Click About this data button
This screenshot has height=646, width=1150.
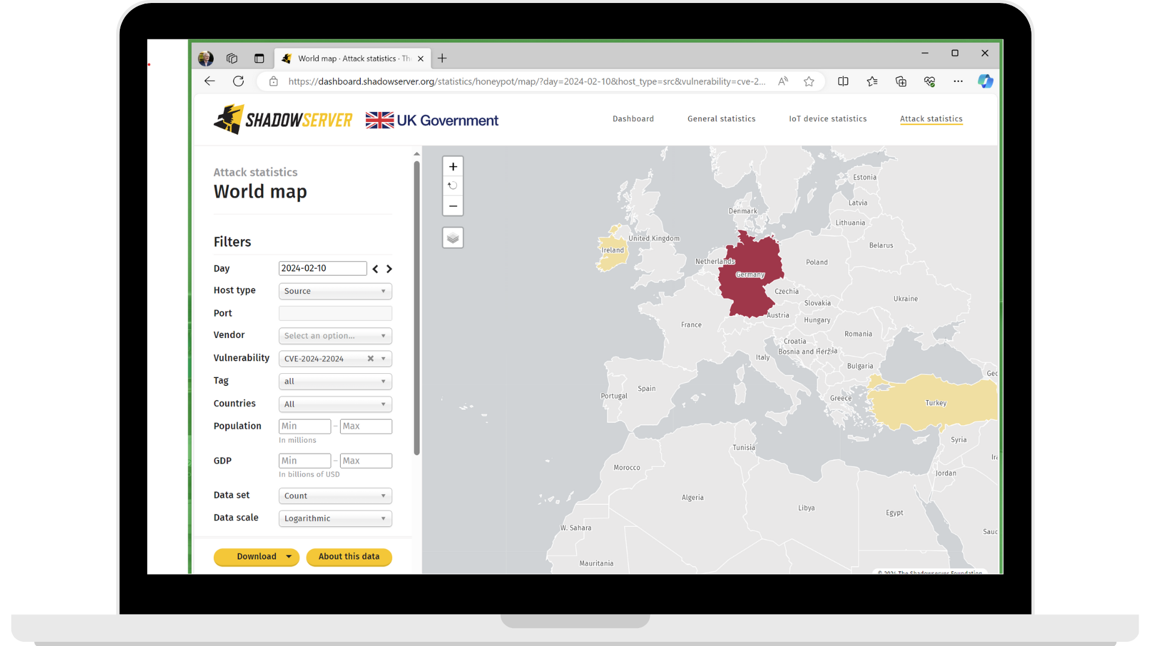click(x=349, y=557)
